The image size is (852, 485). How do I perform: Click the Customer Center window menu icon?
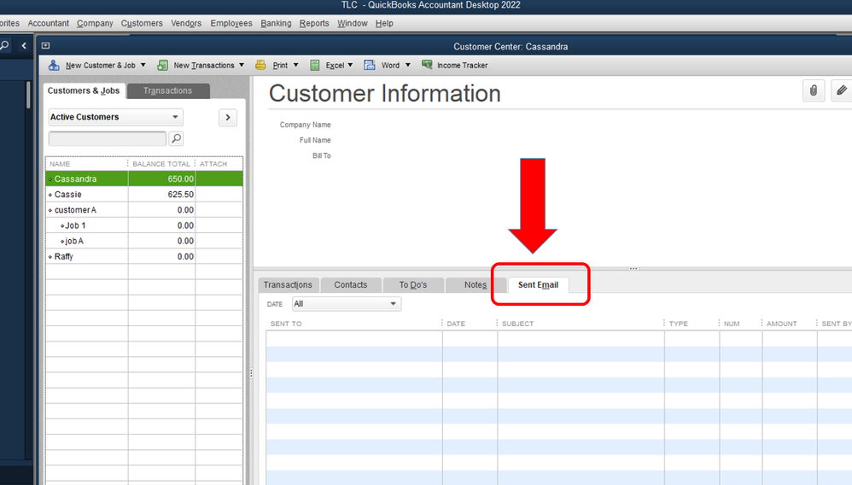45,45
